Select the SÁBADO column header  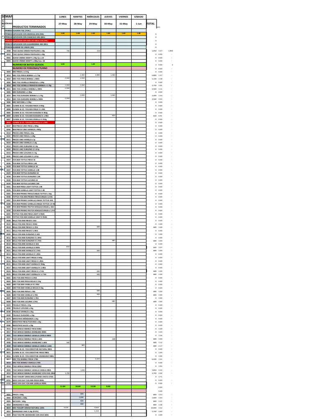click(x=139, y=17)
